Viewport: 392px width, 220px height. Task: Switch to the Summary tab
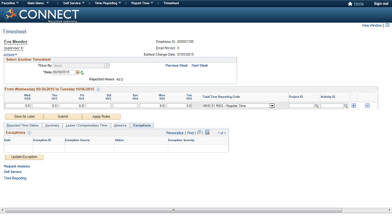point(52,125)
